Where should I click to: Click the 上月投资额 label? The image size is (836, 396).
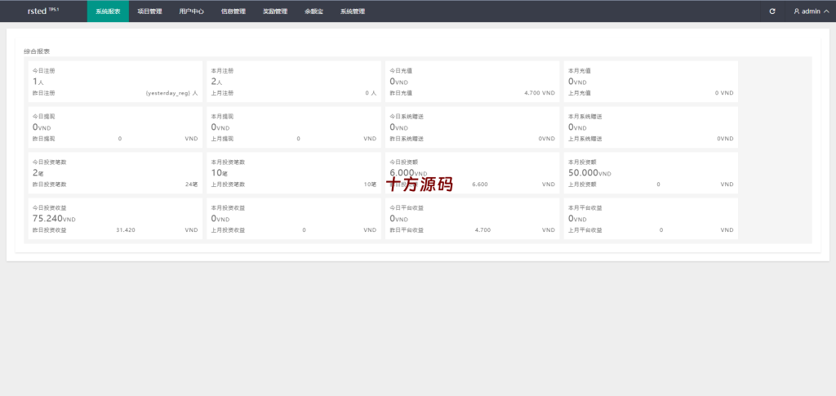[582, 185]
